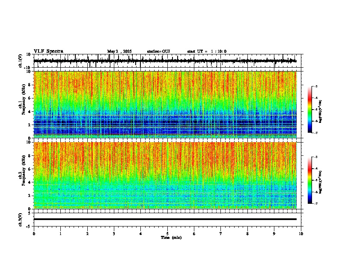Click the "-3" label on ch.2 colorbar
The image size is (339, 262).
[315, 157]
